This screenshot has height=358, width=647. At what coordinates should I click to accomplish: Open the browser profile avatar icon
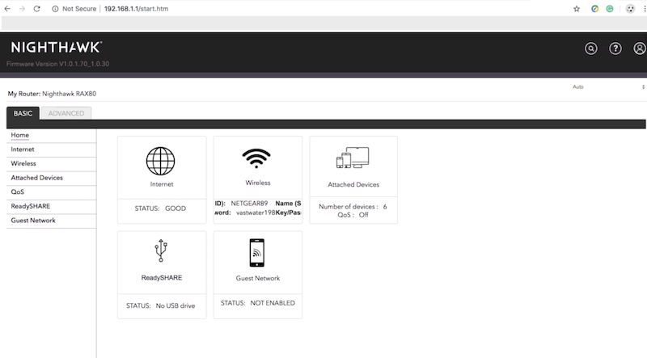[630, 9]
